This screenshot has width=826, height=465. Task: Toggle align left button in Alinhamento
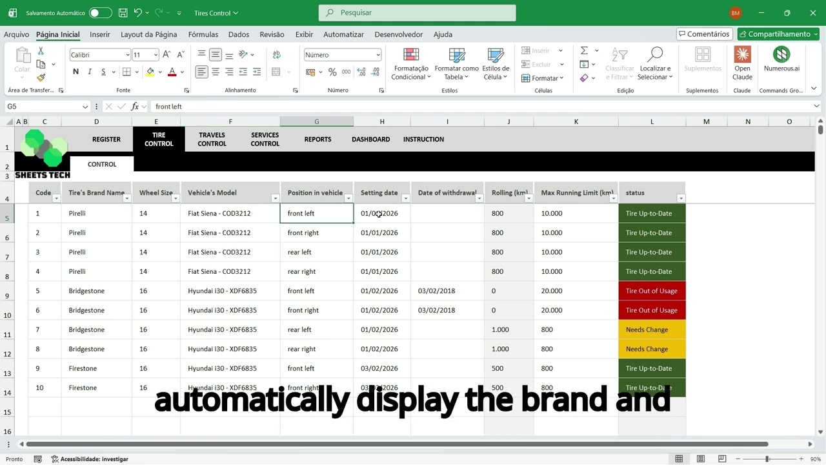(x=202, y=72)
